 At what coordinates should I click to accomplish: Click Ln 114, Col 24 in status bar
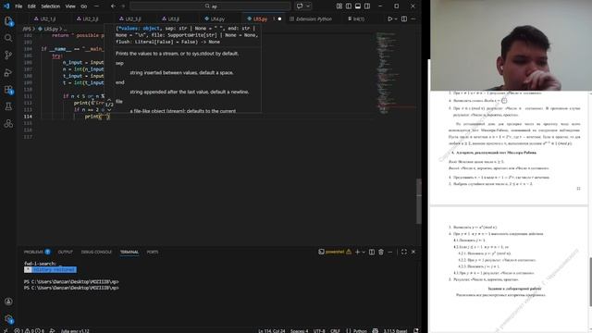tap(272, 331)
